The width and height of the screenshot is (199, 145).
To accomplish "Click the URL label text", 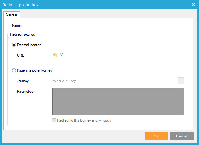I will (20, 55).
